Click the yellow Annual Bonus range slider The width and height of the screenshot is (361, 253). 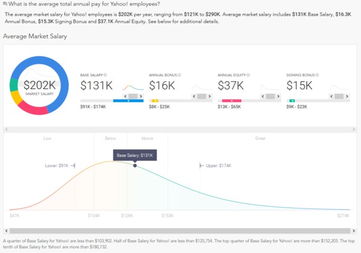coord(155,101)
